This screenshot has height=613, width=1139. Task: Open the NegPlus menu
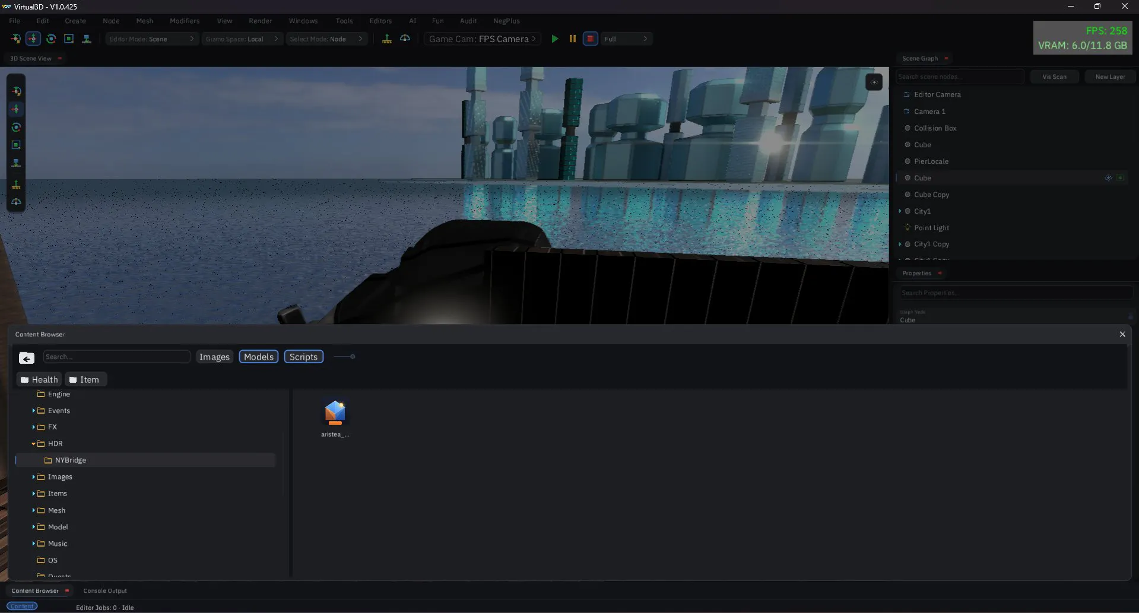[x=506, y=21]
